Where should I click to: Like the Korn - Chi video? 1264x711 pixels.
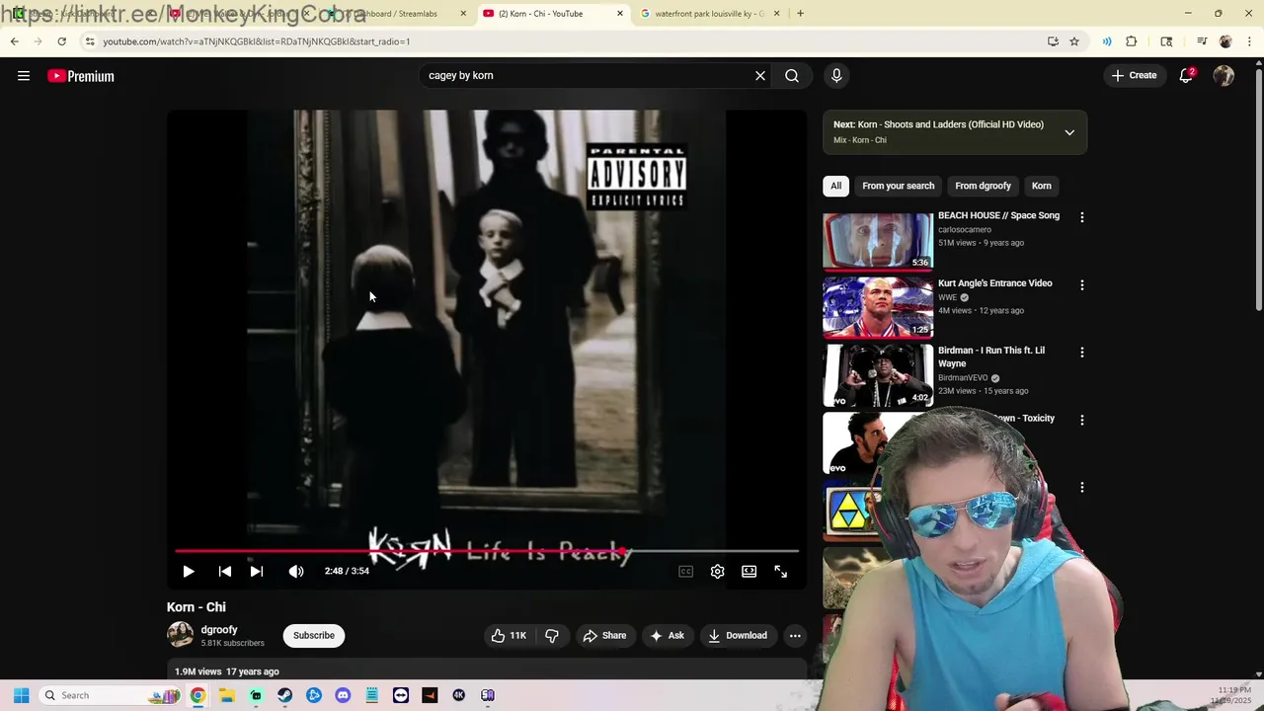pyautogui.click(x=509, y=635)
